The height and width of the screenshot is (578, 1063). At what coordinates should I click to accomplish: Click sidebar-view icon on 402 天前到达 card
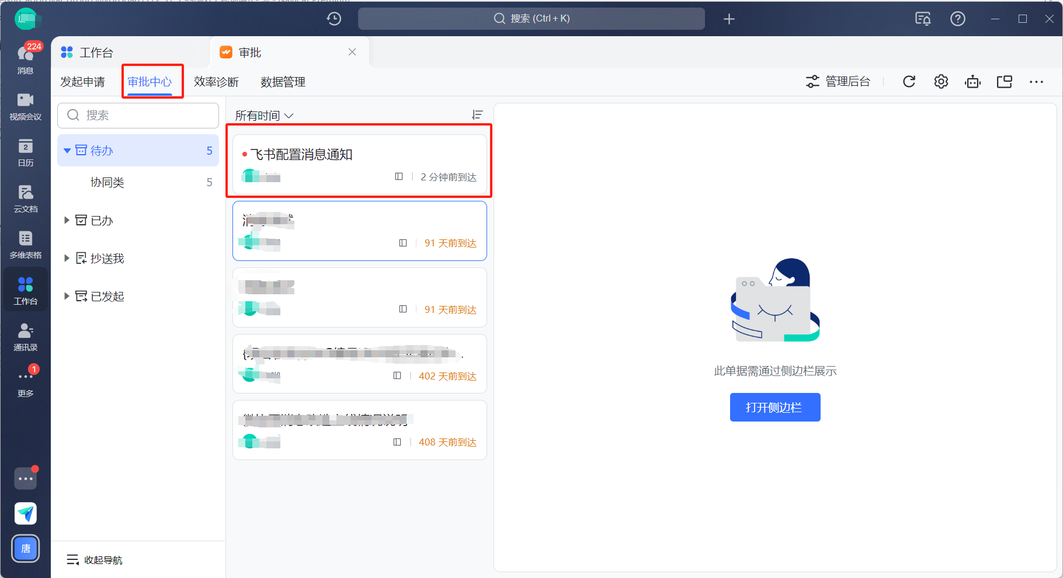point(397,375)
